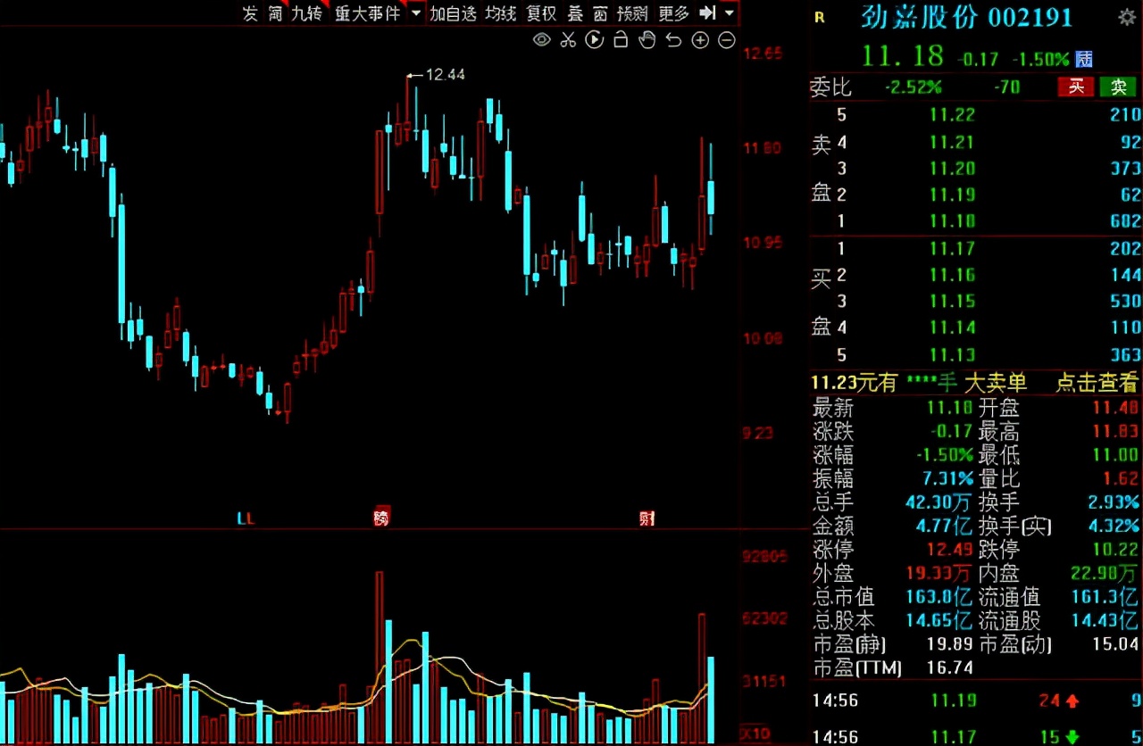Select the scissors interval-statistics tool
The width and height of the screenshot is (1143, 746).
coord(568,40)
